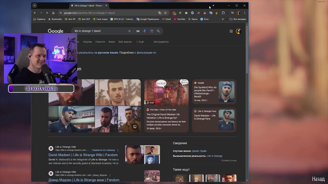Open "Все закладки" bookmarks folder
Viewport: 328px width, 184px height.
tap(238, 19)
